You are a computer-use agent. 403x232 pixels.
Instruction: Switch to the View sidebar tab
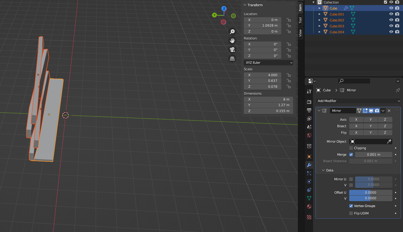tap(300, 33)
